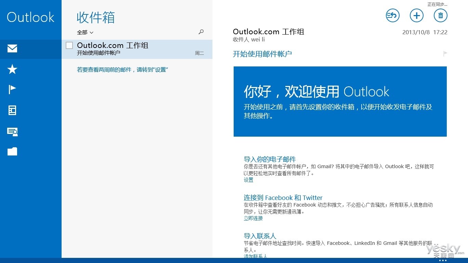Open the 若要查看两周前的邮件 settings link

click(122, 70)
